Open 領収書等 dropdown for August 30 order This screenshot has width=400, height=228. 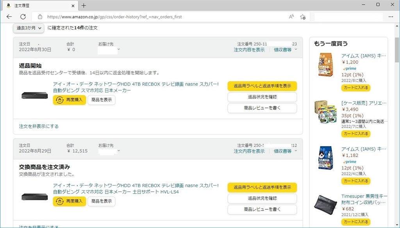(285, 50)
